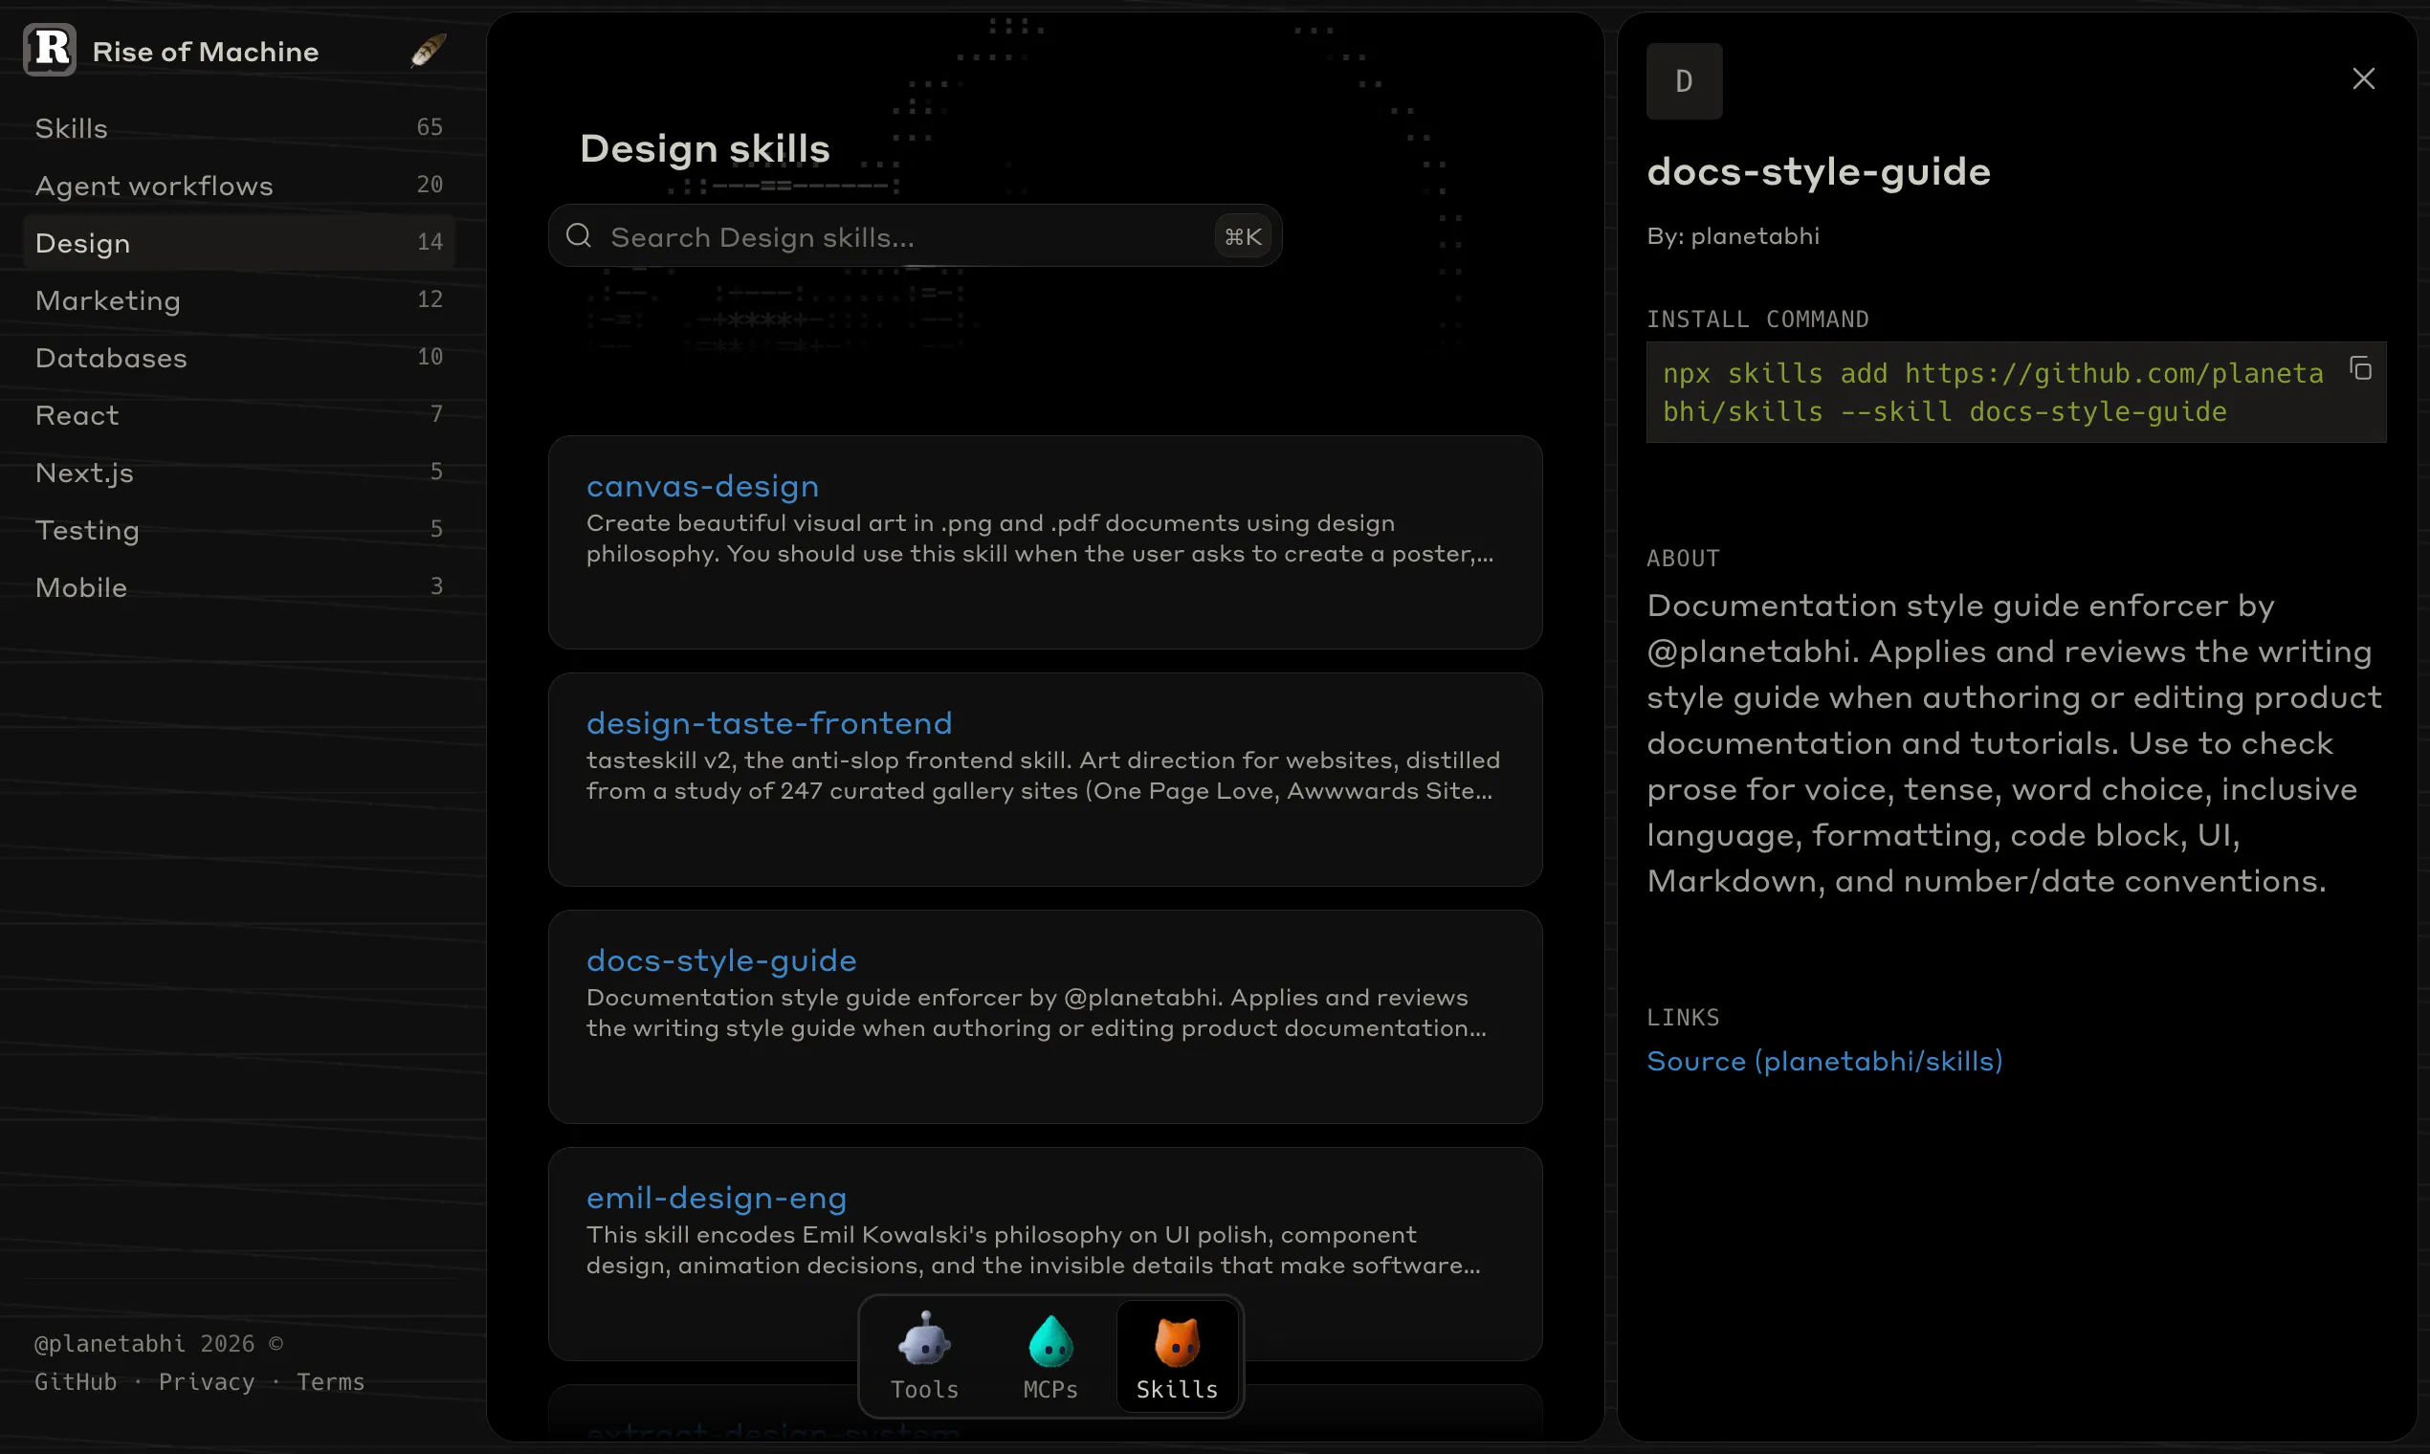Image resolution: width=2430 pixels, height=1454 pixels.
Task: Click the feather quill icon in the sidebar header
Action: click(x=429, y=50)
